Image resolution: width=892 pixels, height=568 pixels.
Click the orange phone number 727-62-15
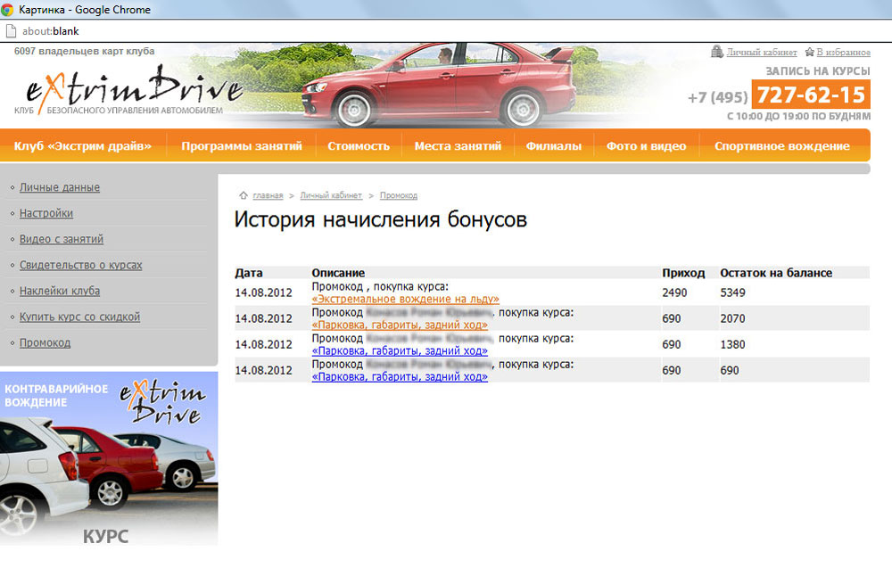click(810, 95)
